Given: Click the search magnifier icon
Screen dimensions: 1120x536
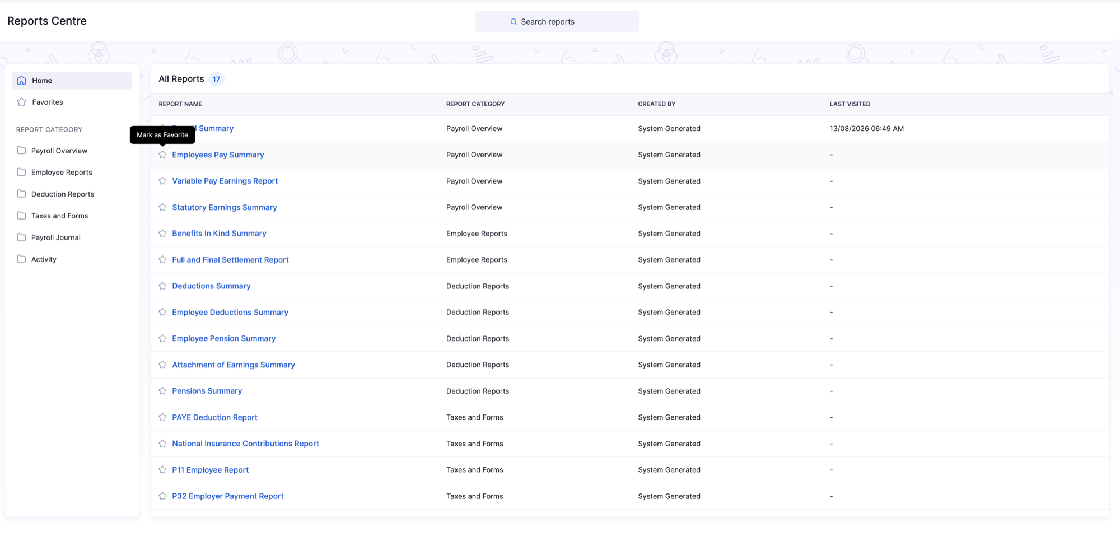Looking at the screenshot, I should coord(514,22).
